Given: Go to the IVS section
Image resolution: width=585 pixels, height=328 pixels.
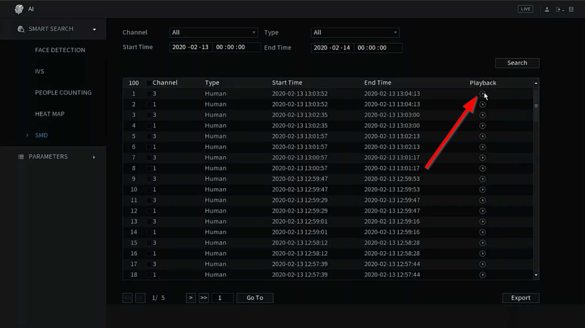Looking at the screenshot, I should [x=40, y=71].
